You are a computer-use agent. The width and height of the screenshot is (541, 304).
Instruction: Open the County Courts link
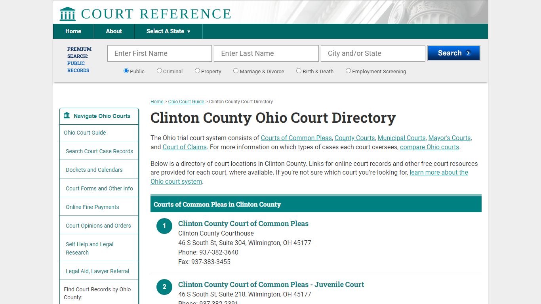354,138
